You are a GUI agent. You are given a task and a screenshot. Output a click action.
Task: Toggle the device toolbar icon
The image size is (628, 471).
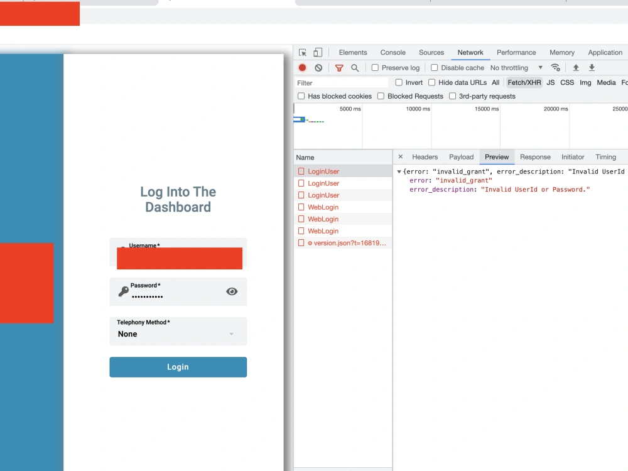coord(318,53)
